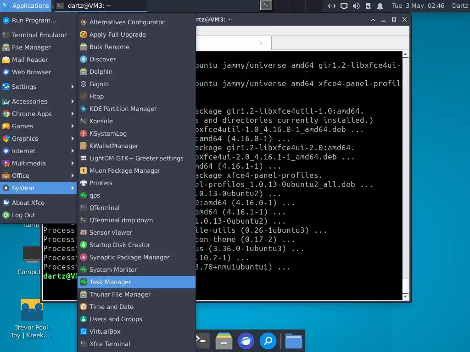Open Mail Reader from the menu

click(39, 60)
